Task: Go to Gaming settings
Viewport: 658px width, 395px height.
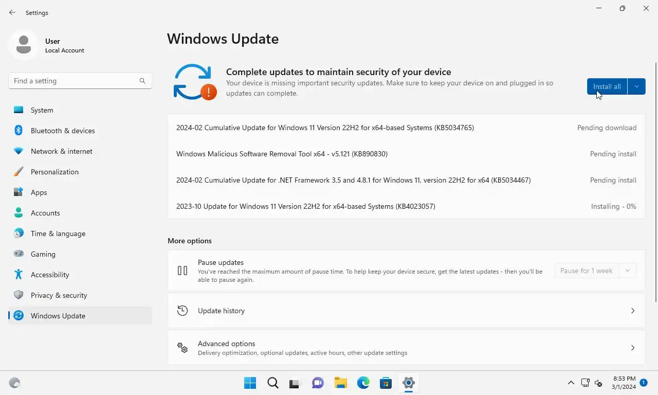Action: click(x=80, y=254)
